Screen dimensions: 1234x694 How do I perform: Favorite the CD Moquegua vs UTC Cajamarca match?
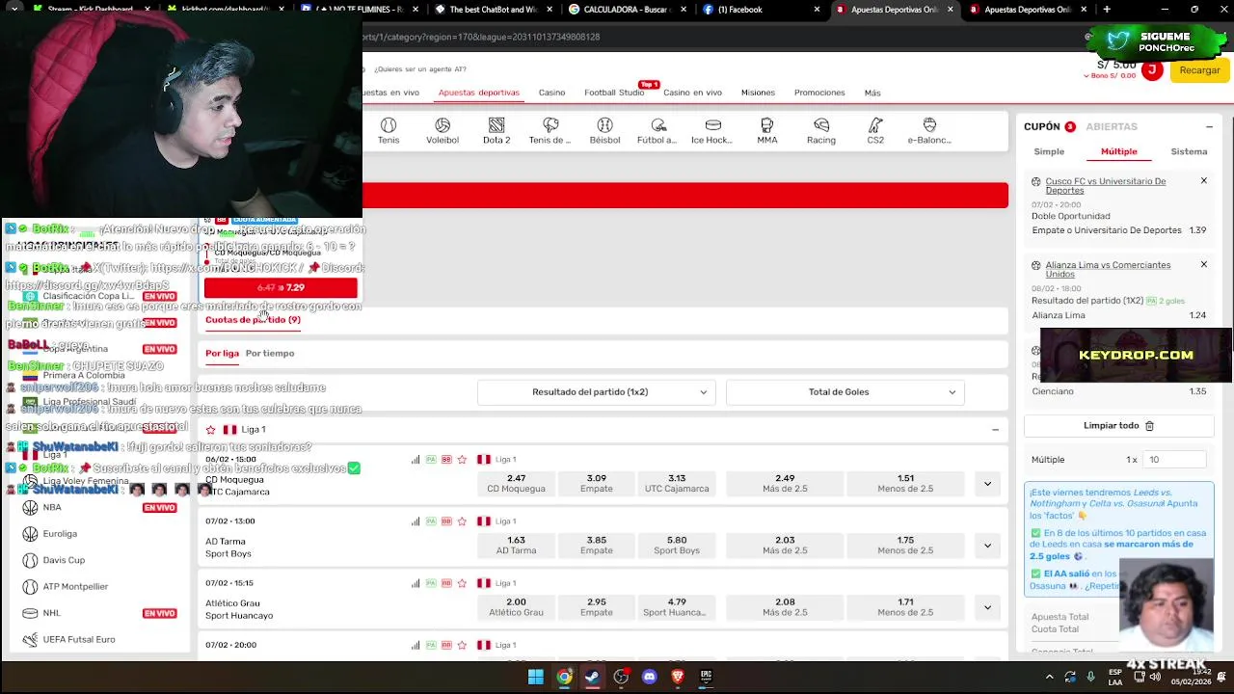[x=462, y=460]
